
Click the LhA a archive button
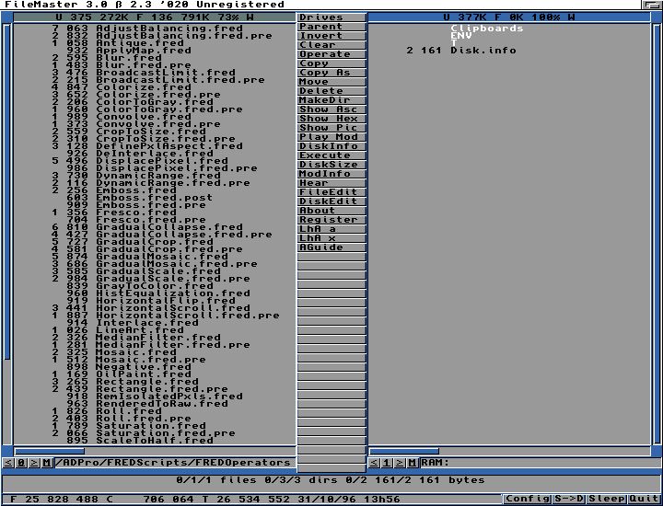coord(331,229)
